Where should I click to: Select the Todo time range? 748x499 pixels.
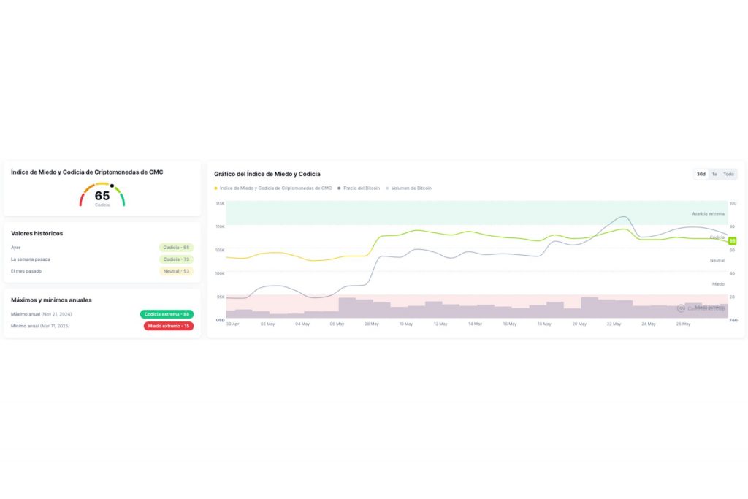728,174
